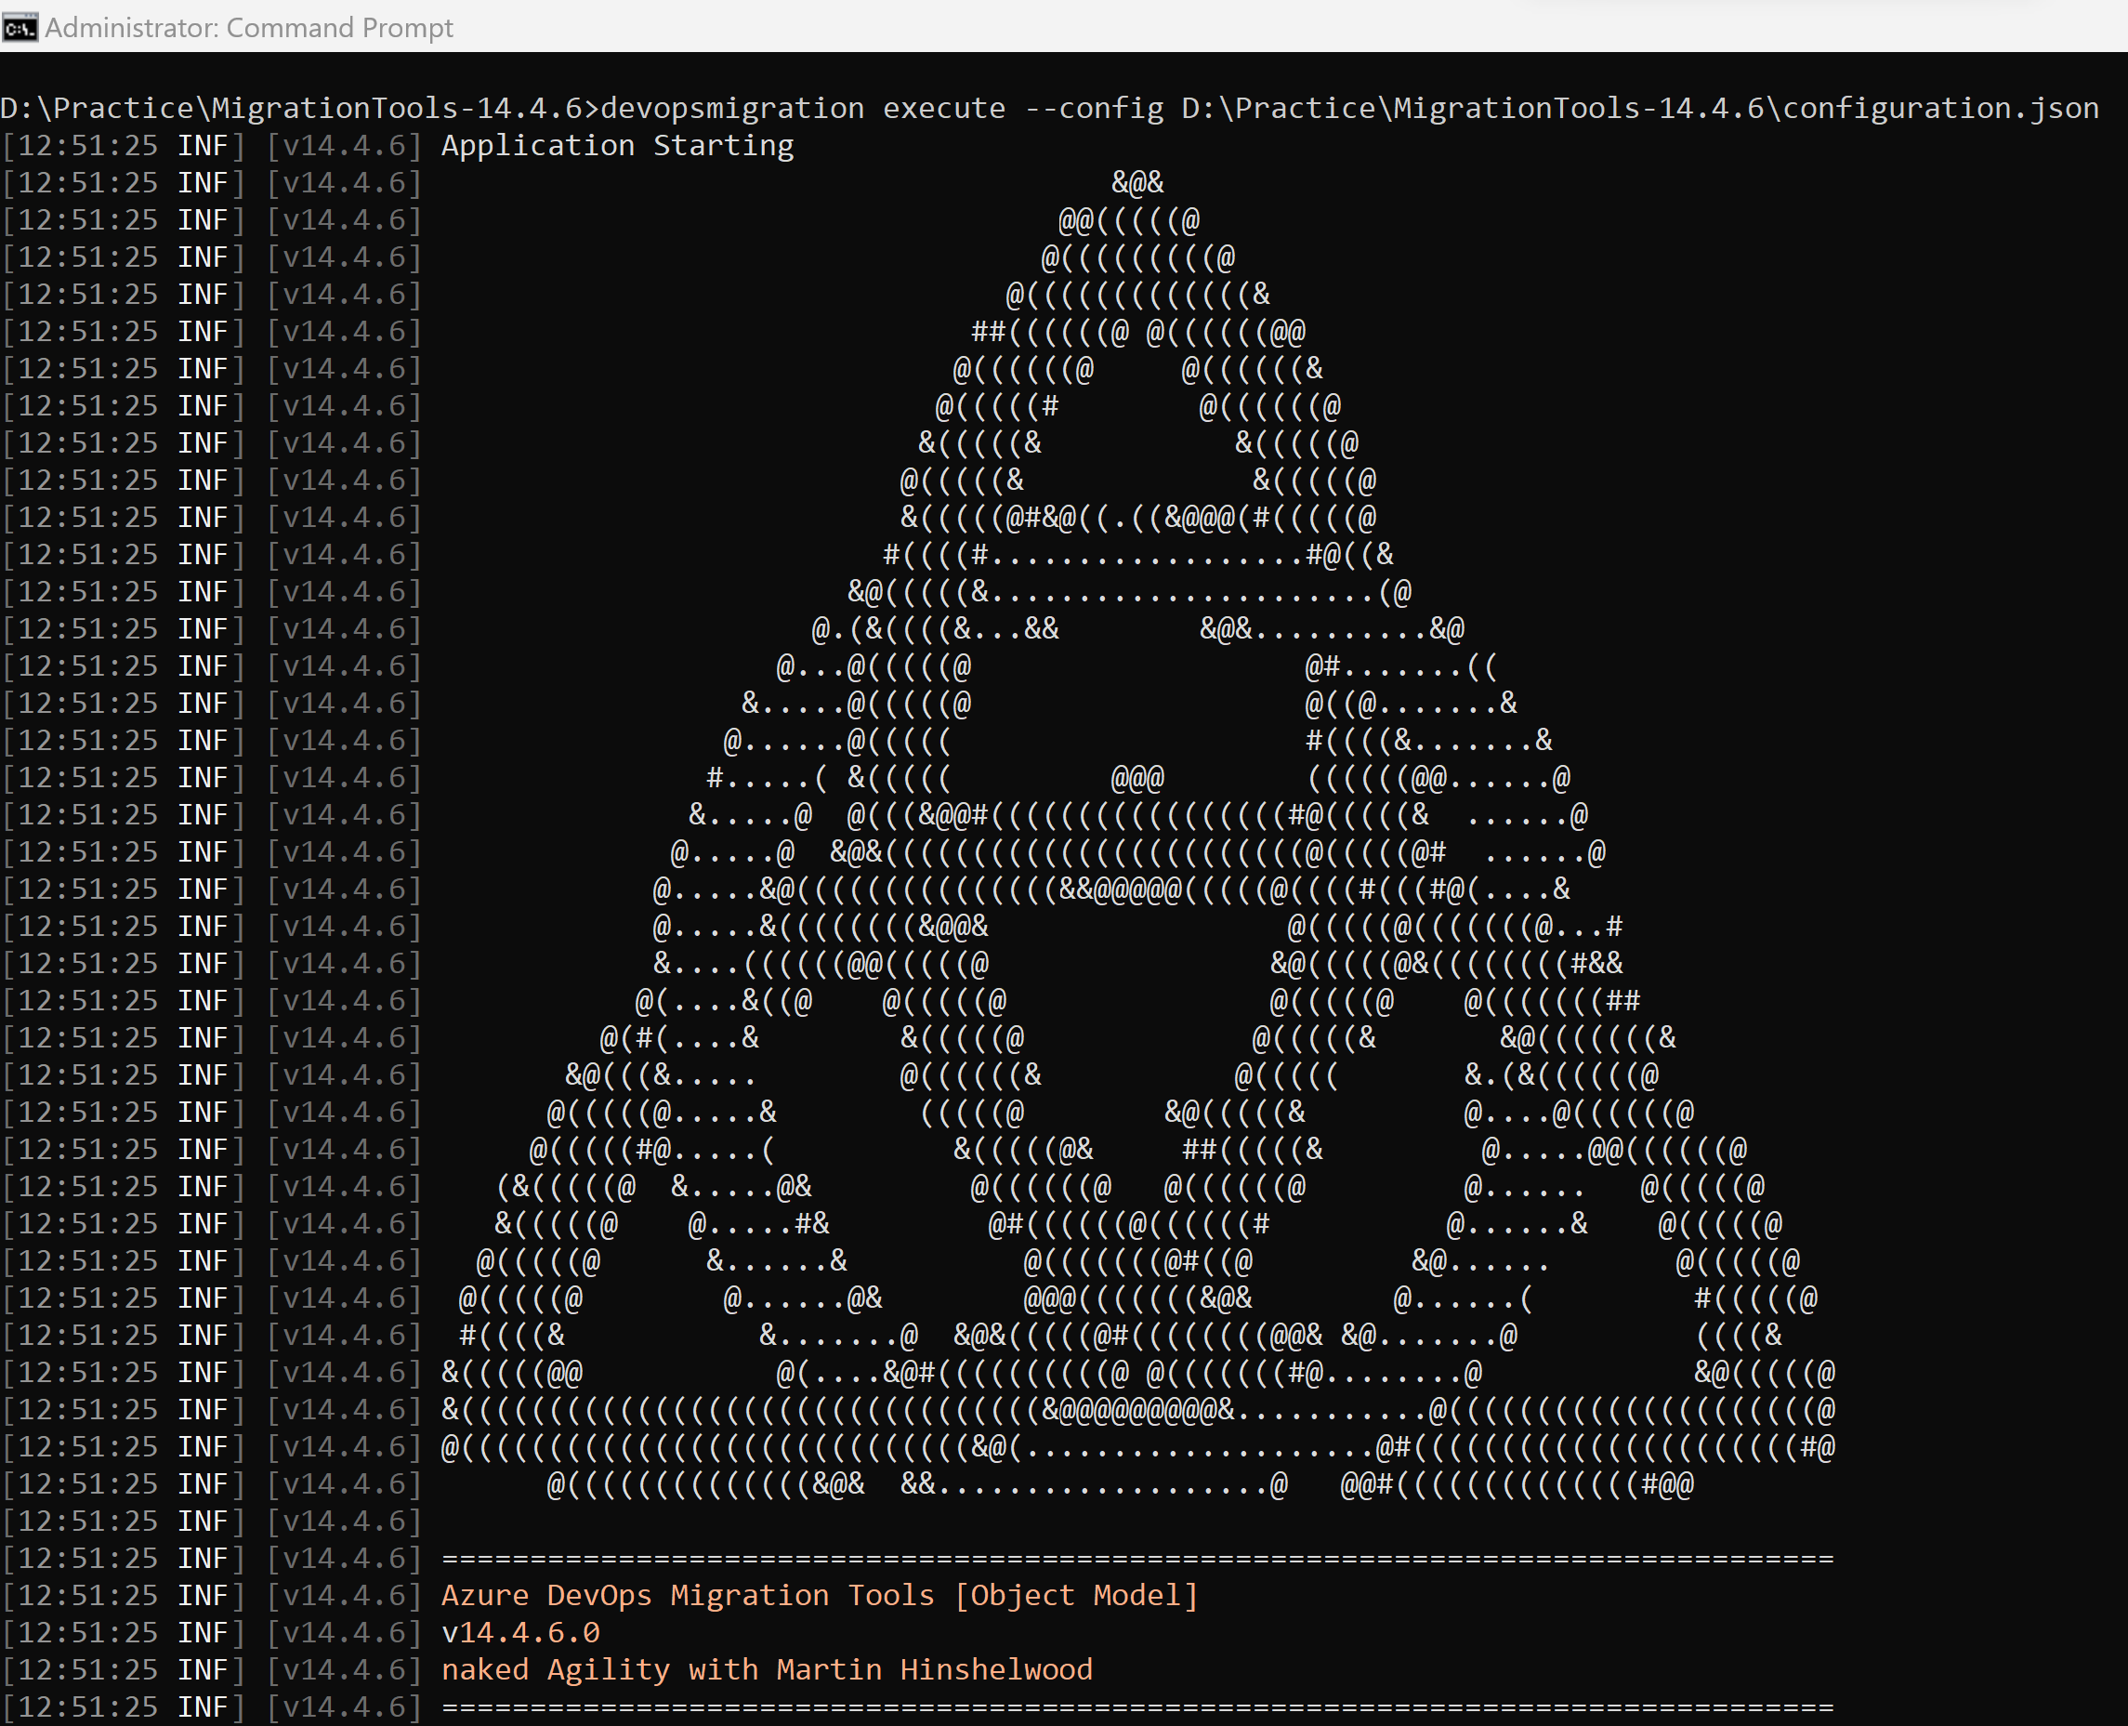
Task: Click 'INF' level tag on the Application Starting line
Action: coord(203,145)
